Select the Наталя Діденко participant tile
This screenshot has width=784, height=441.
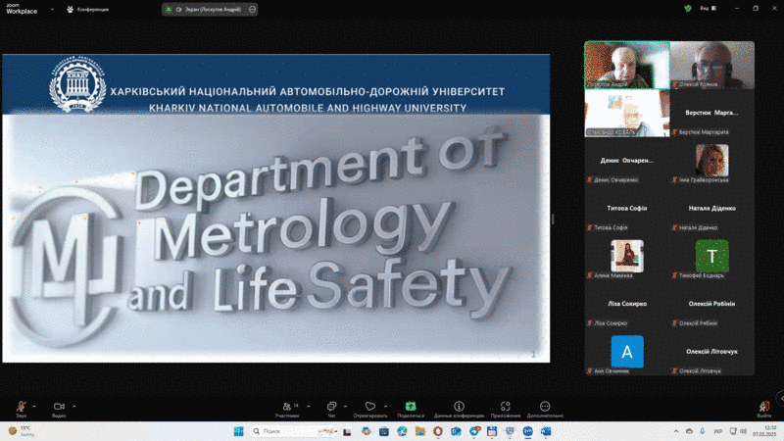click(x=712, y=209)
